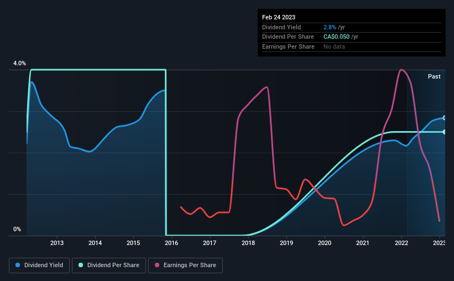This screenshot has width=454, height=281.
Task: Toggle the Dividend Yield legend button
Action: 39,265
